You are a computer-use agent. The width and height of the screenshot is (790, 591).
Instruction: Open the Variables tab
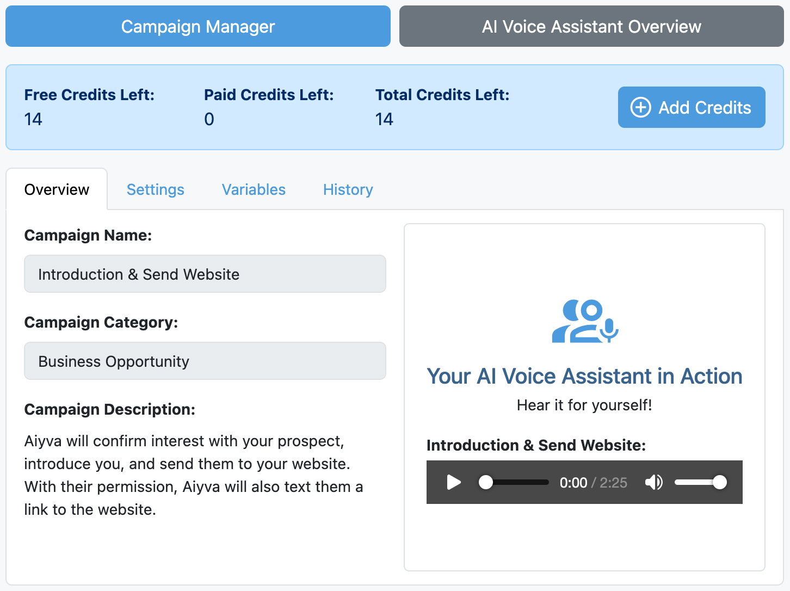pyautogui.click(x=254, y=189)
